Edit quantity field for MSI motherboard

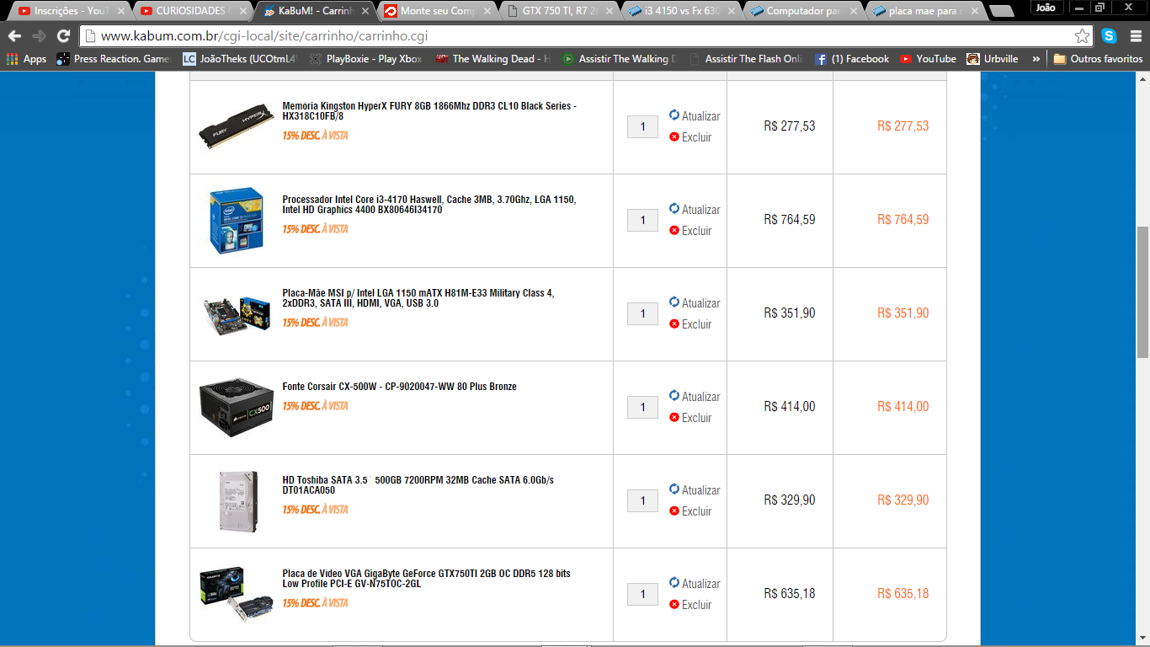[x=642, y=313]
